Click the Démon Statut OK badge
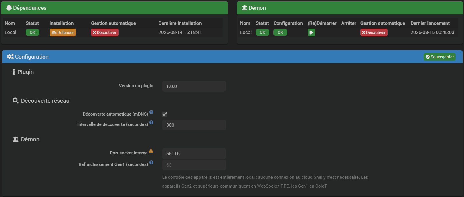The image size is (464, 197). click(x=262, y=33)
